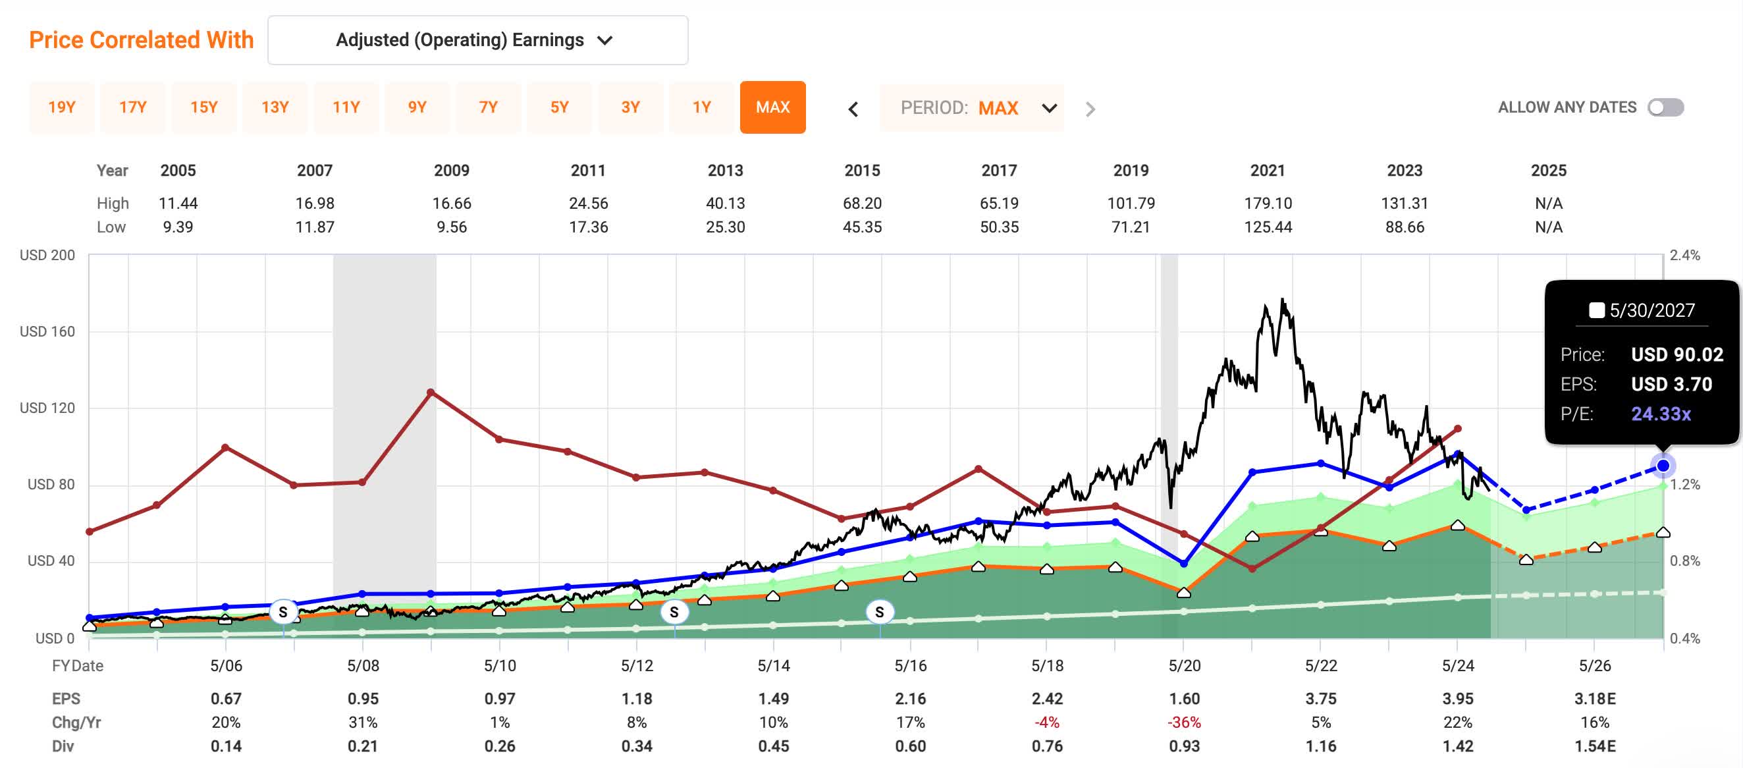Image resolution: width=1743 pixels, height=768 pixels.
Task: Click the 11Y range button
Action: 346,107
